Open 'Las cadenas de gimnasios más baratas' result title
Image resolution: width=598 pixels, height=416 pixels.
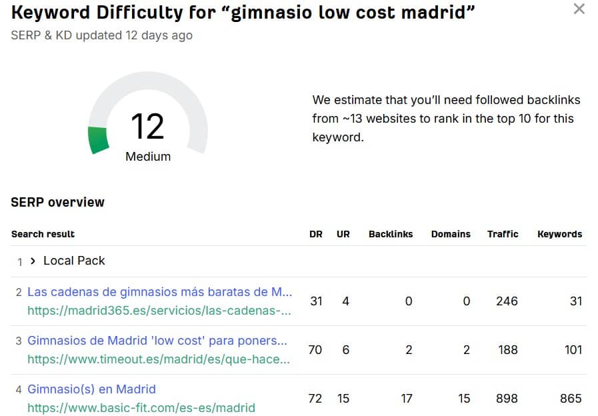click(159, 292)
